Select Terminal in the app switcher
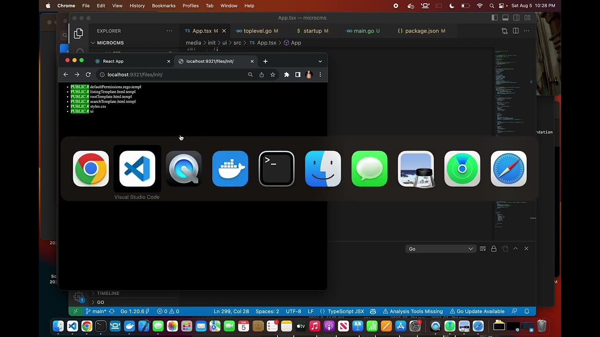 277,169
